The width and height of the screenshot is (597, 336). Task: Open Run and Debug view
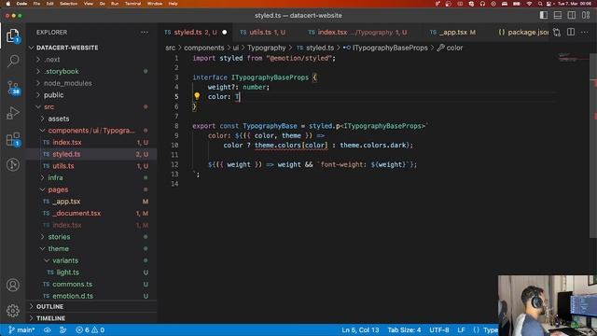pyautogui.click(x=13, y=113)
